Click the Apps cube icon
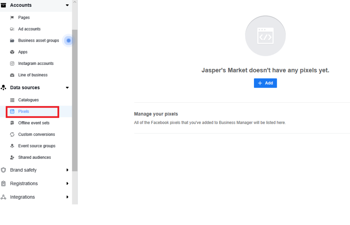This screenshot has width=350, height=225. (12, 52)
